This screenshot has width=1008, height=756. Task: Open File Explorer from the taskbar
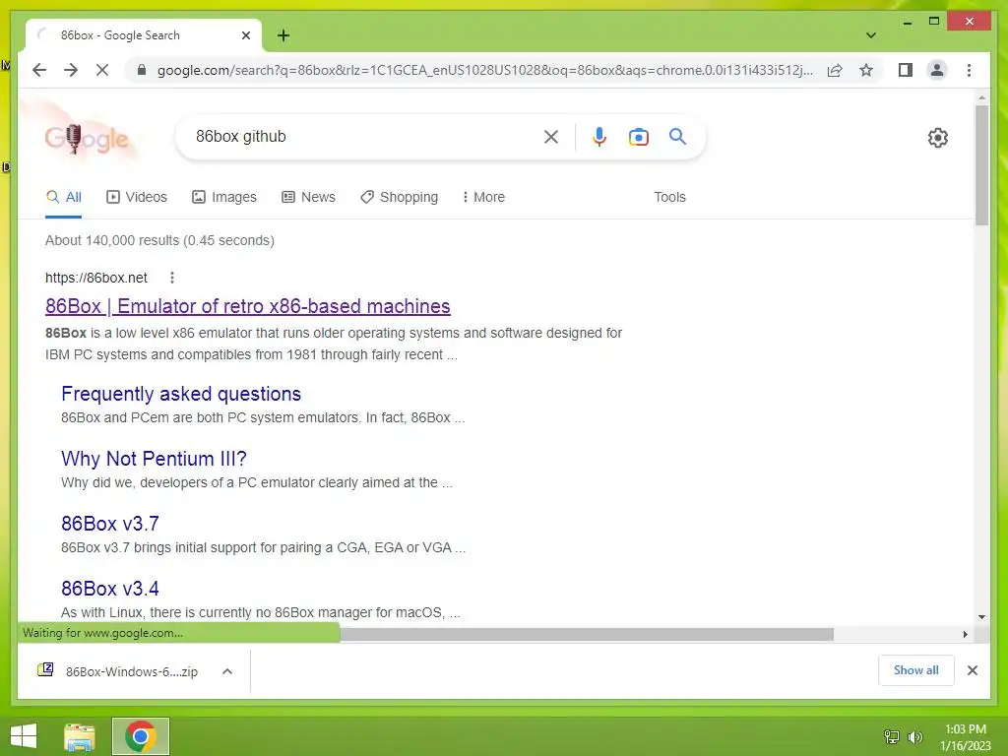[x=80, y=736]
